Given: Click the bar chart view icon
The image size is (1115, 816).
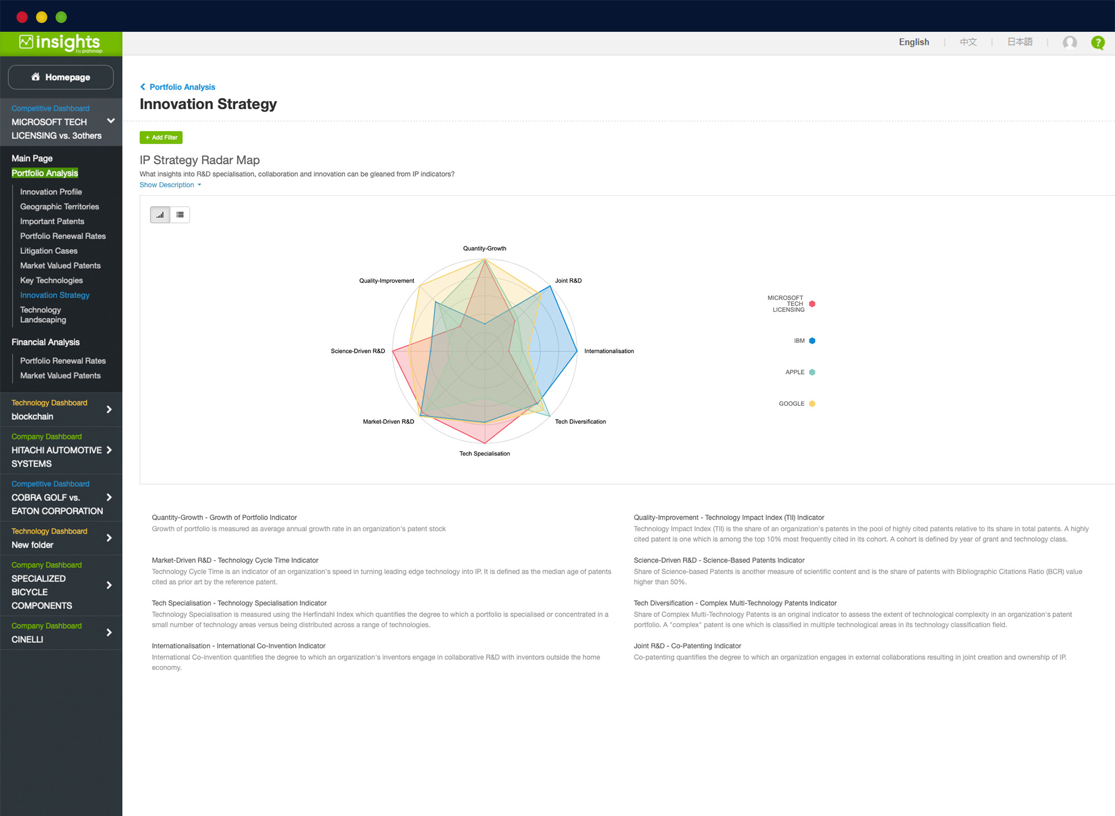Looking at the screenshot, I should pyautogui.click(x=160, y=215).
